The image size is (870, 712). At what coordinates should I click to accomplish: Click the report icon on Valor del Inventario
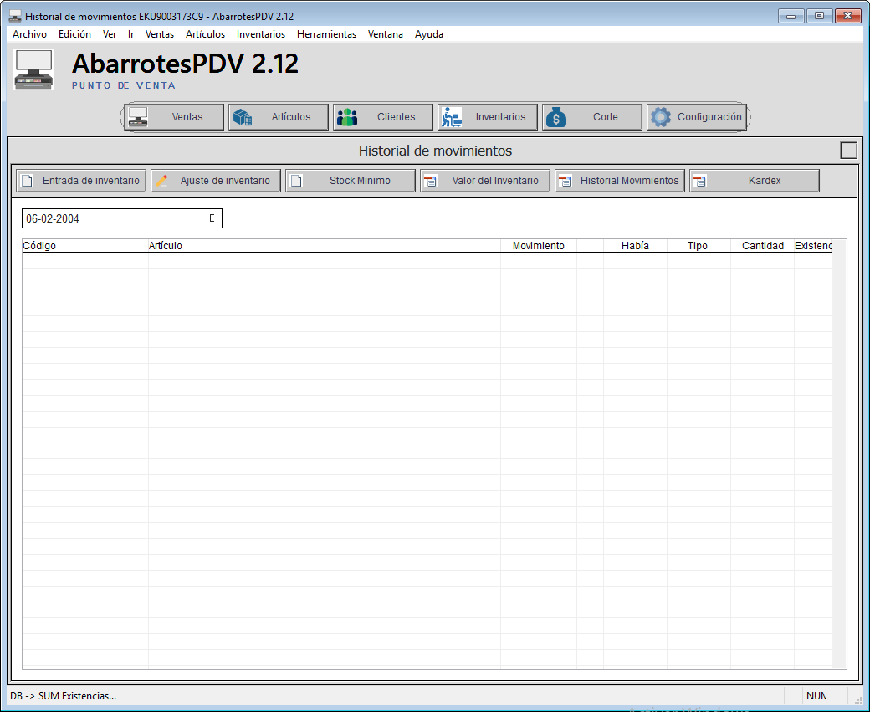(x=431, y=181)
